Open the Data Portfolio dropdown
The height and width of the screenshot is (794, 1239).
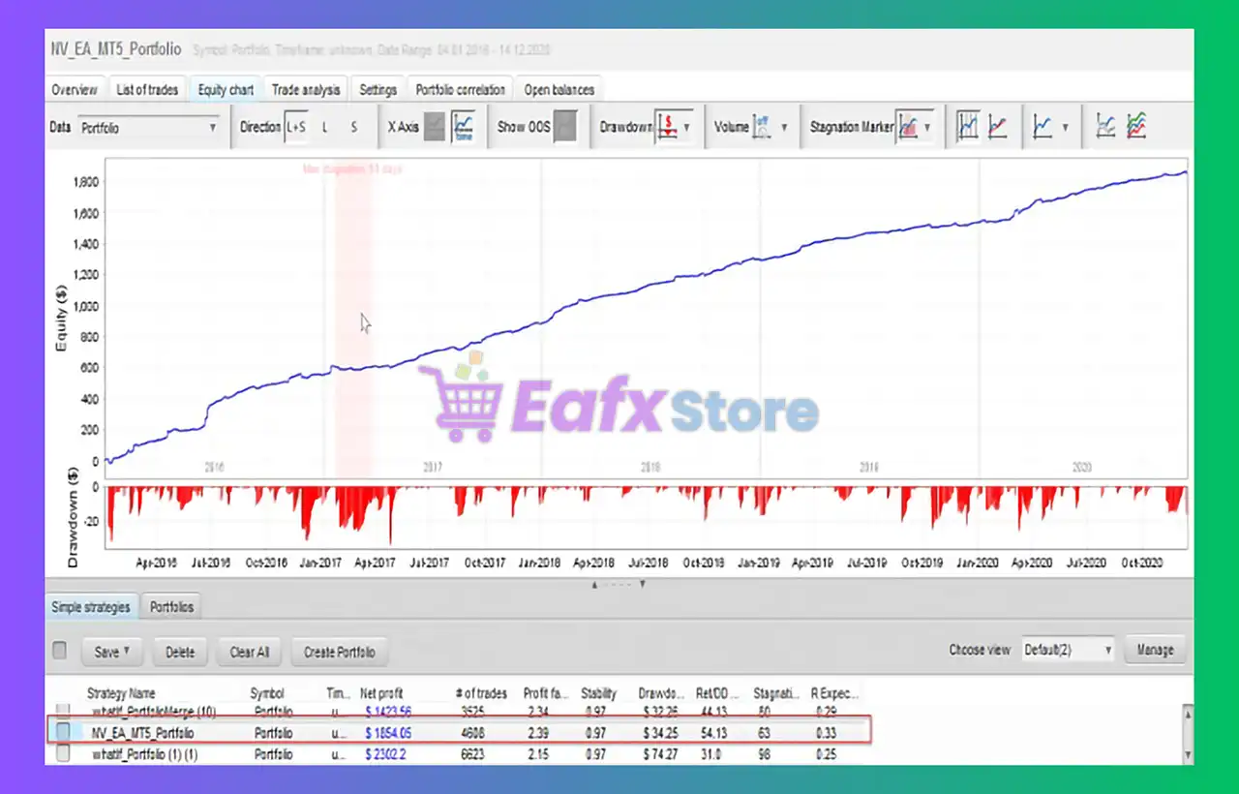tap(148, 127)
